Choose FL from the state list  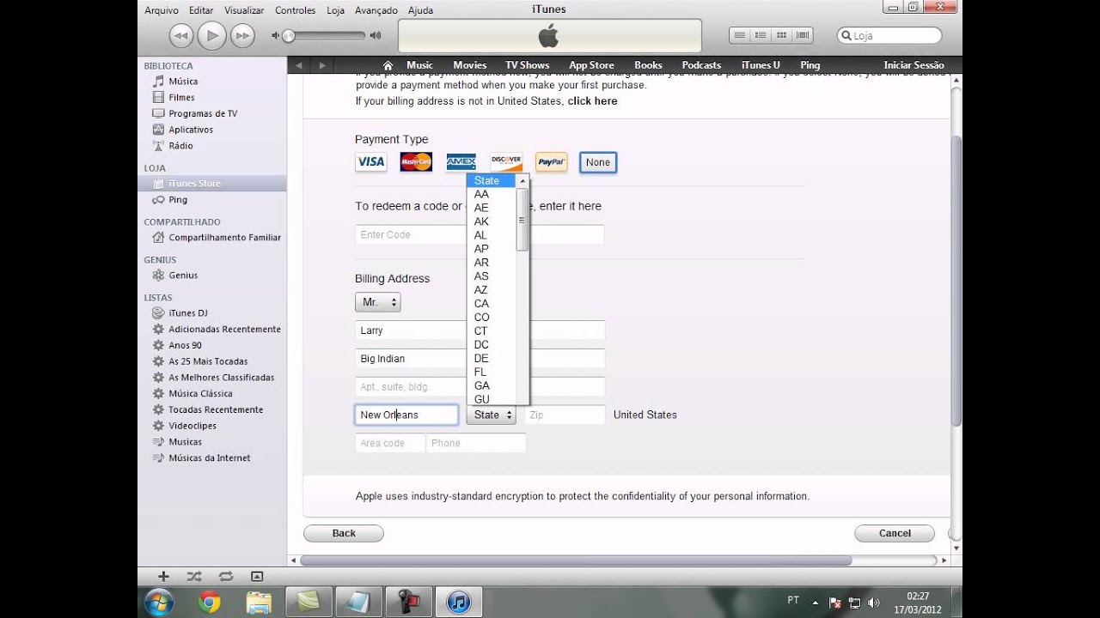(x=480, y=373)
